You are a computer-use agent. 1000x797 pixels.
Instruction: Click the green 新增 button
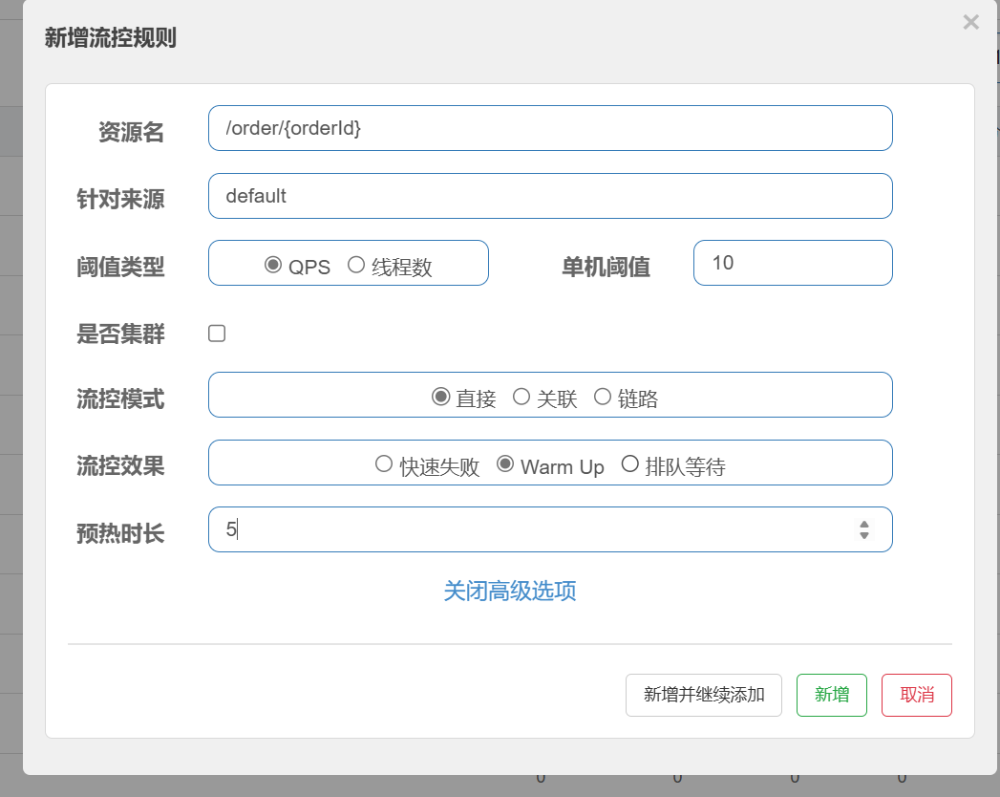click(832, 695)
